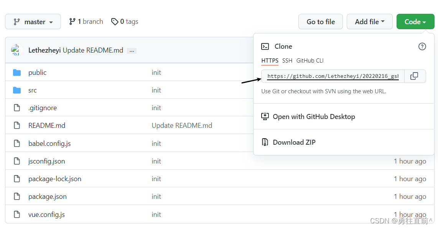Screen dimensions: 438x228
Task: Copy the clone URL with clipboard icon
Action: 414,76
